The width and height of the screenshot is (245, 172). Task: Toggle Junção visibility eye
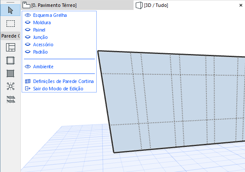[x=28, y=37]
